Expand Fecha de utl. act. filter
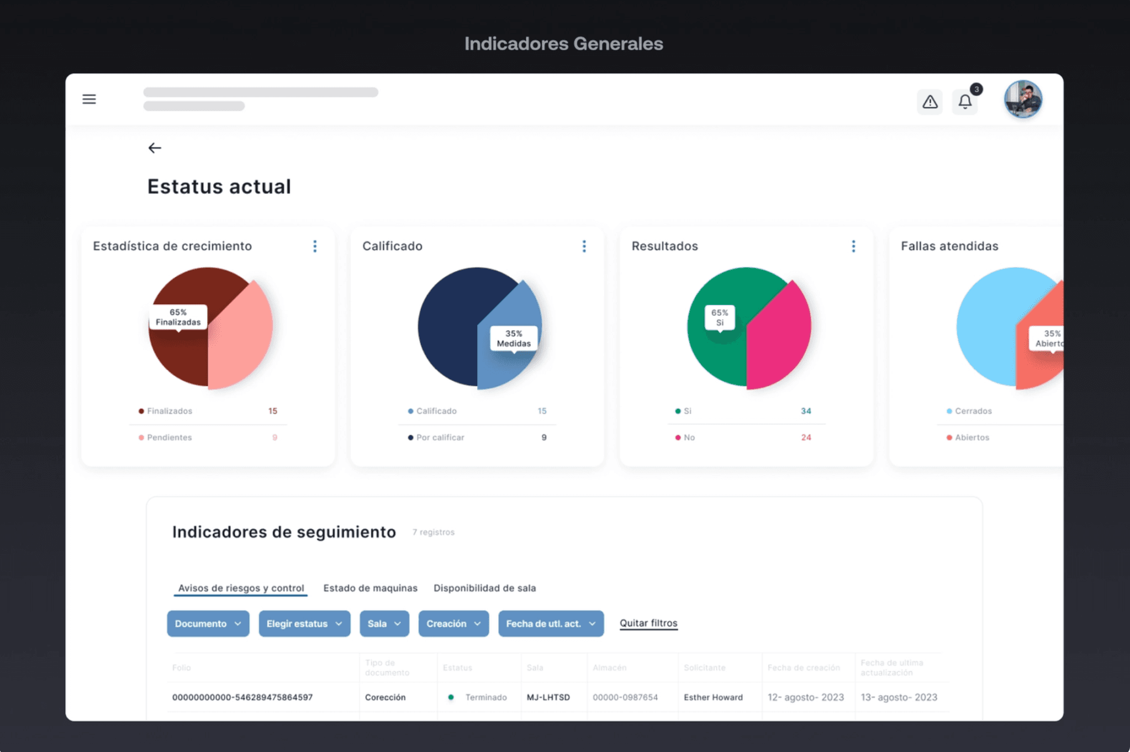 [x=550, y=623]
